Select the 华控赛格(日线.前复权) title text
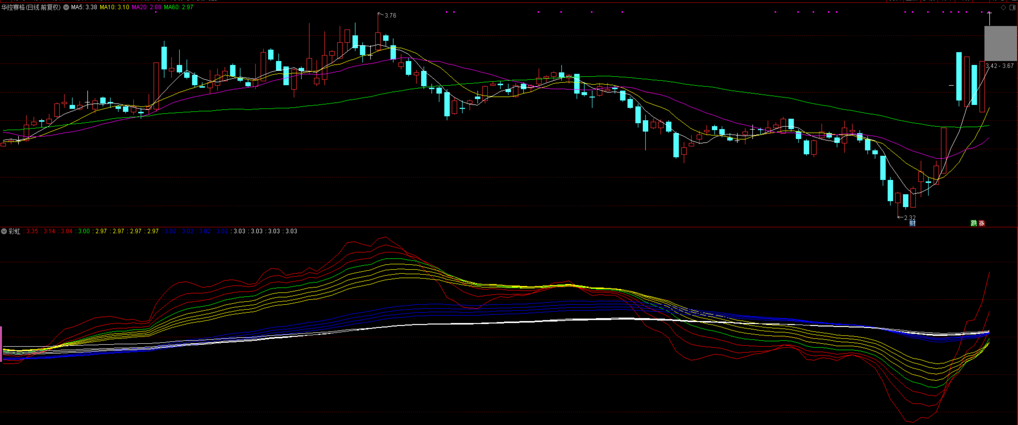The image size is (1018, 425). [x=31, y=7]
